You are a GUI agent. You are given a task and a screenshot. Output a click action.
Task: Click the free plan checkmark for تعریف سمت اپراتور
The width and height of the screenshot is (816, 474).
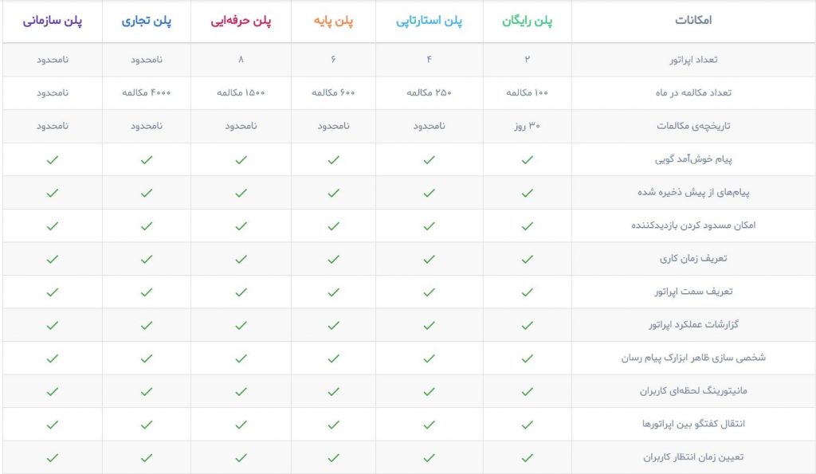(x=528, y=292)
